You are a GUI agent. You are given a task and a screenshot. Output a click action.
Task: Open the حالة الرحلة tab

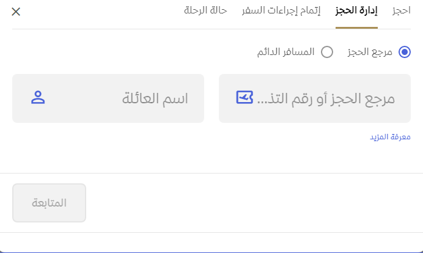[x=206, y=11]
